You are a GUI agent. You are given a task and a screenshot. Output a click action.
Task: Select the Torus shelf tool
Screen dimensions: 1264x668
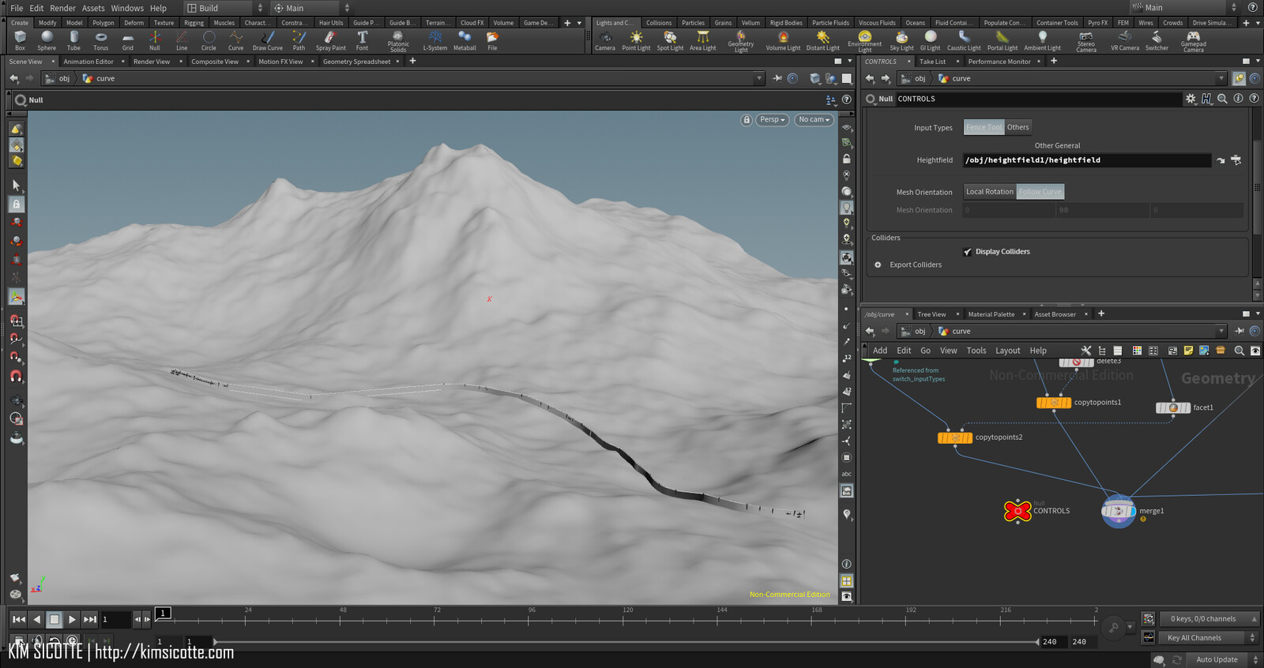point(100,41)
